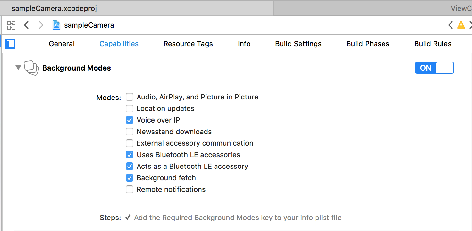Collapse the Background Modes section triangle
The width and height of the screenshot is (472, 231).
(18, 68)
